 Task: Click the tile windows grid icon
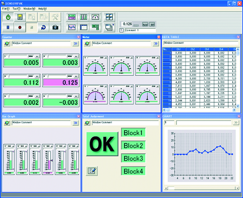click(109, 17)
